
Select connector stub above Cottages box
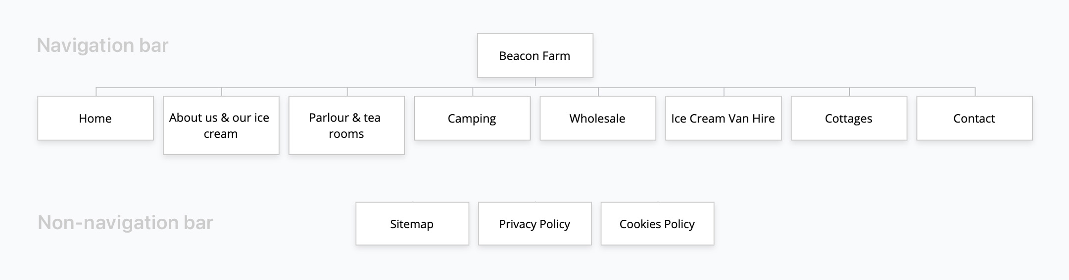(x=850, y=92)
